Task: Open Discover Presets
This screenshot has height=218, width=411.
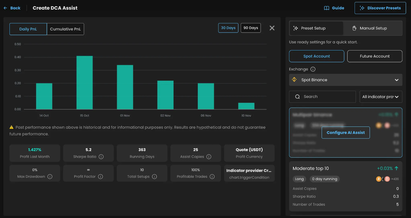Action: point(380,8)
